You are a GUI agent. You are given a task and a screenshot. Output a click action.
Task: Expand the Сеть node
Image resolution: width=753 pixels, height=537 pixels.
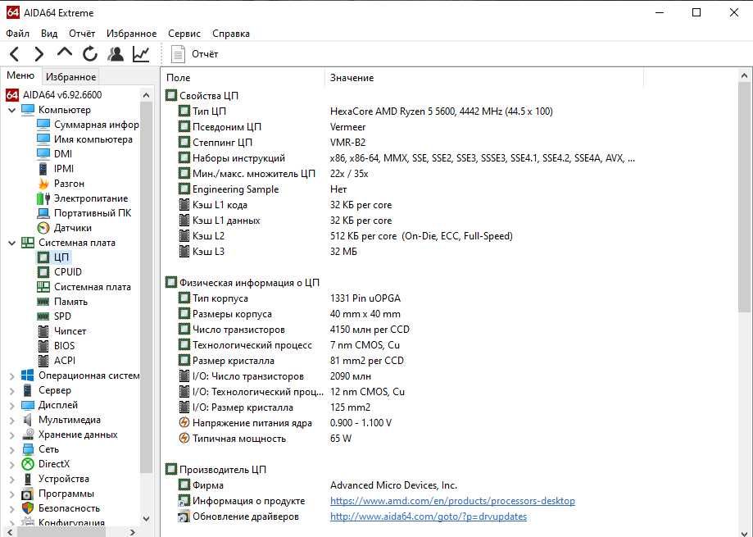12,450
